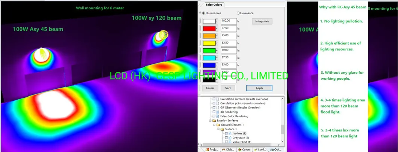Image resolution: width=398 pixels, height=152 pixels.
Task: Click the Calculation points document icon
Action: tap(218, 103)
